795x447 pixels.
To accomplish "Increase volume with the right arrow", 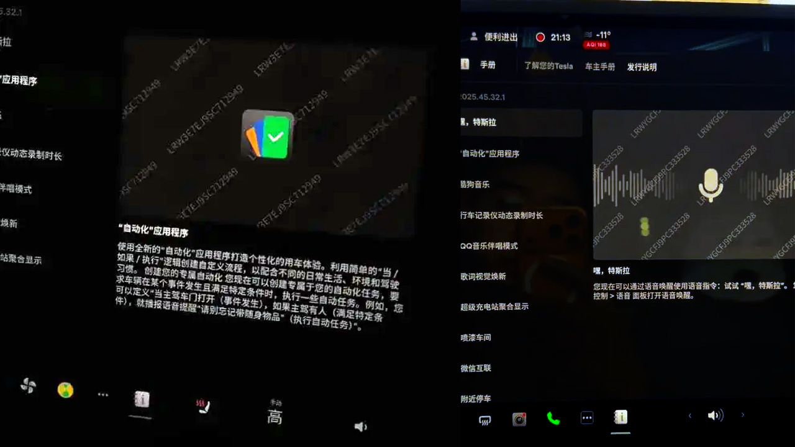I will click(743, 415).
